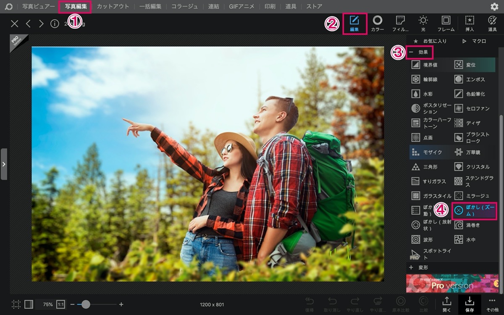Expand the left side panel arrow
The width and height of the screenshot is (504, 315).
[4, 164]
